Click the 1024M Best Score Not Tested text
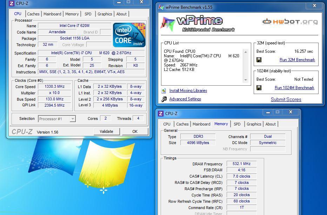The width and height of the screenshot is (327, 215). [x=303, y=79]
